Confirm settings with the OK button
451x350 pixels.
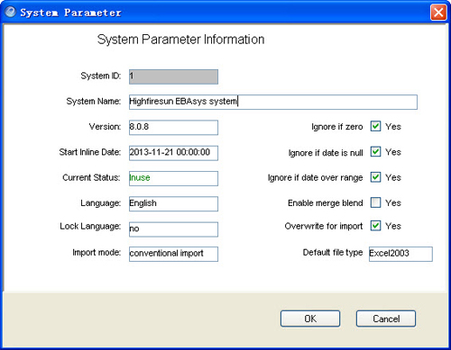tap(310, 319)
